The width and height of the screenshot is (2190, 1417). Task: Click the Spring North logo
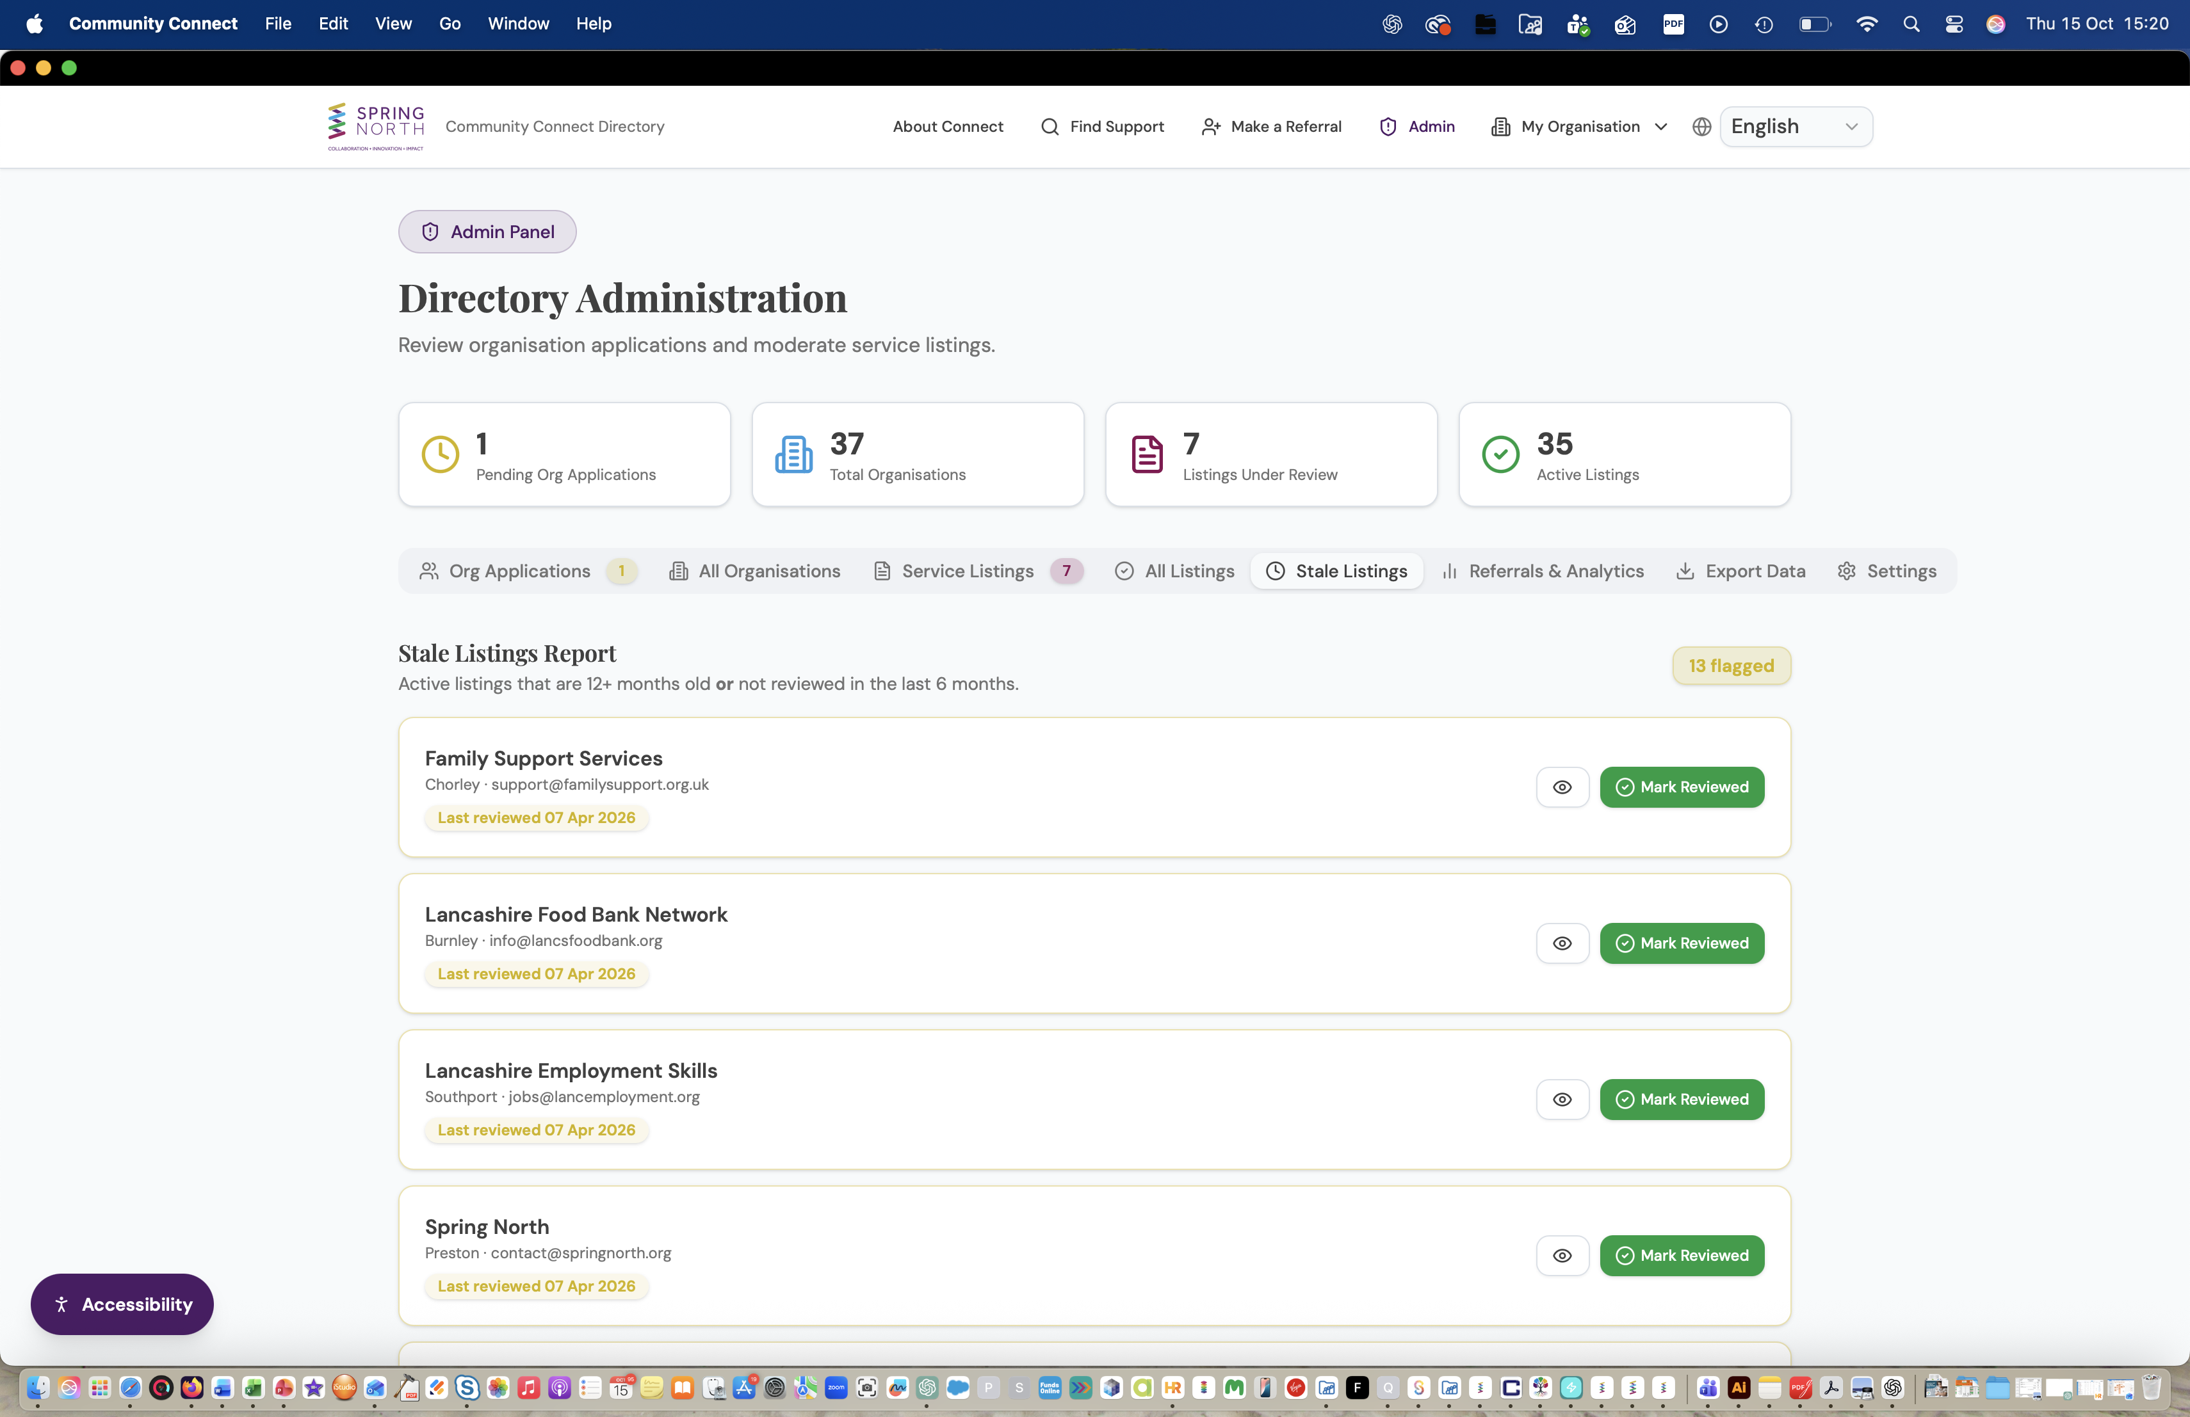[x=375, y=127]
